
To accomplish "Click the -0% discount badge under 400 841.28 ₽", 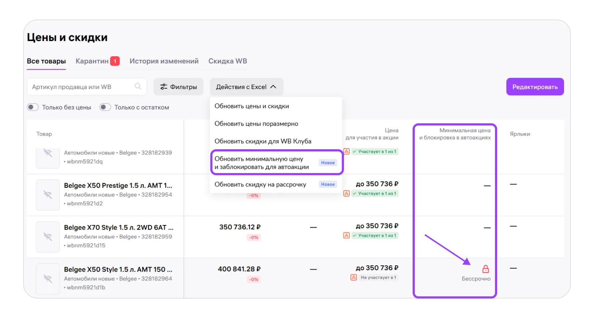I will 254,279.
